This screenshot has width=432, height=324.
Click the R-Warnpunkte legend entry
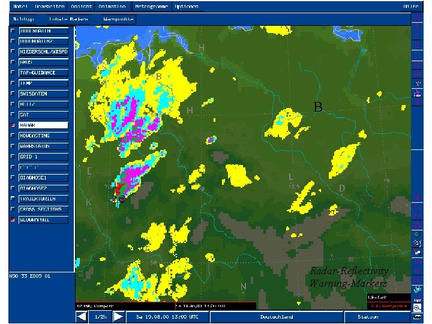click(x=388, y=306)
